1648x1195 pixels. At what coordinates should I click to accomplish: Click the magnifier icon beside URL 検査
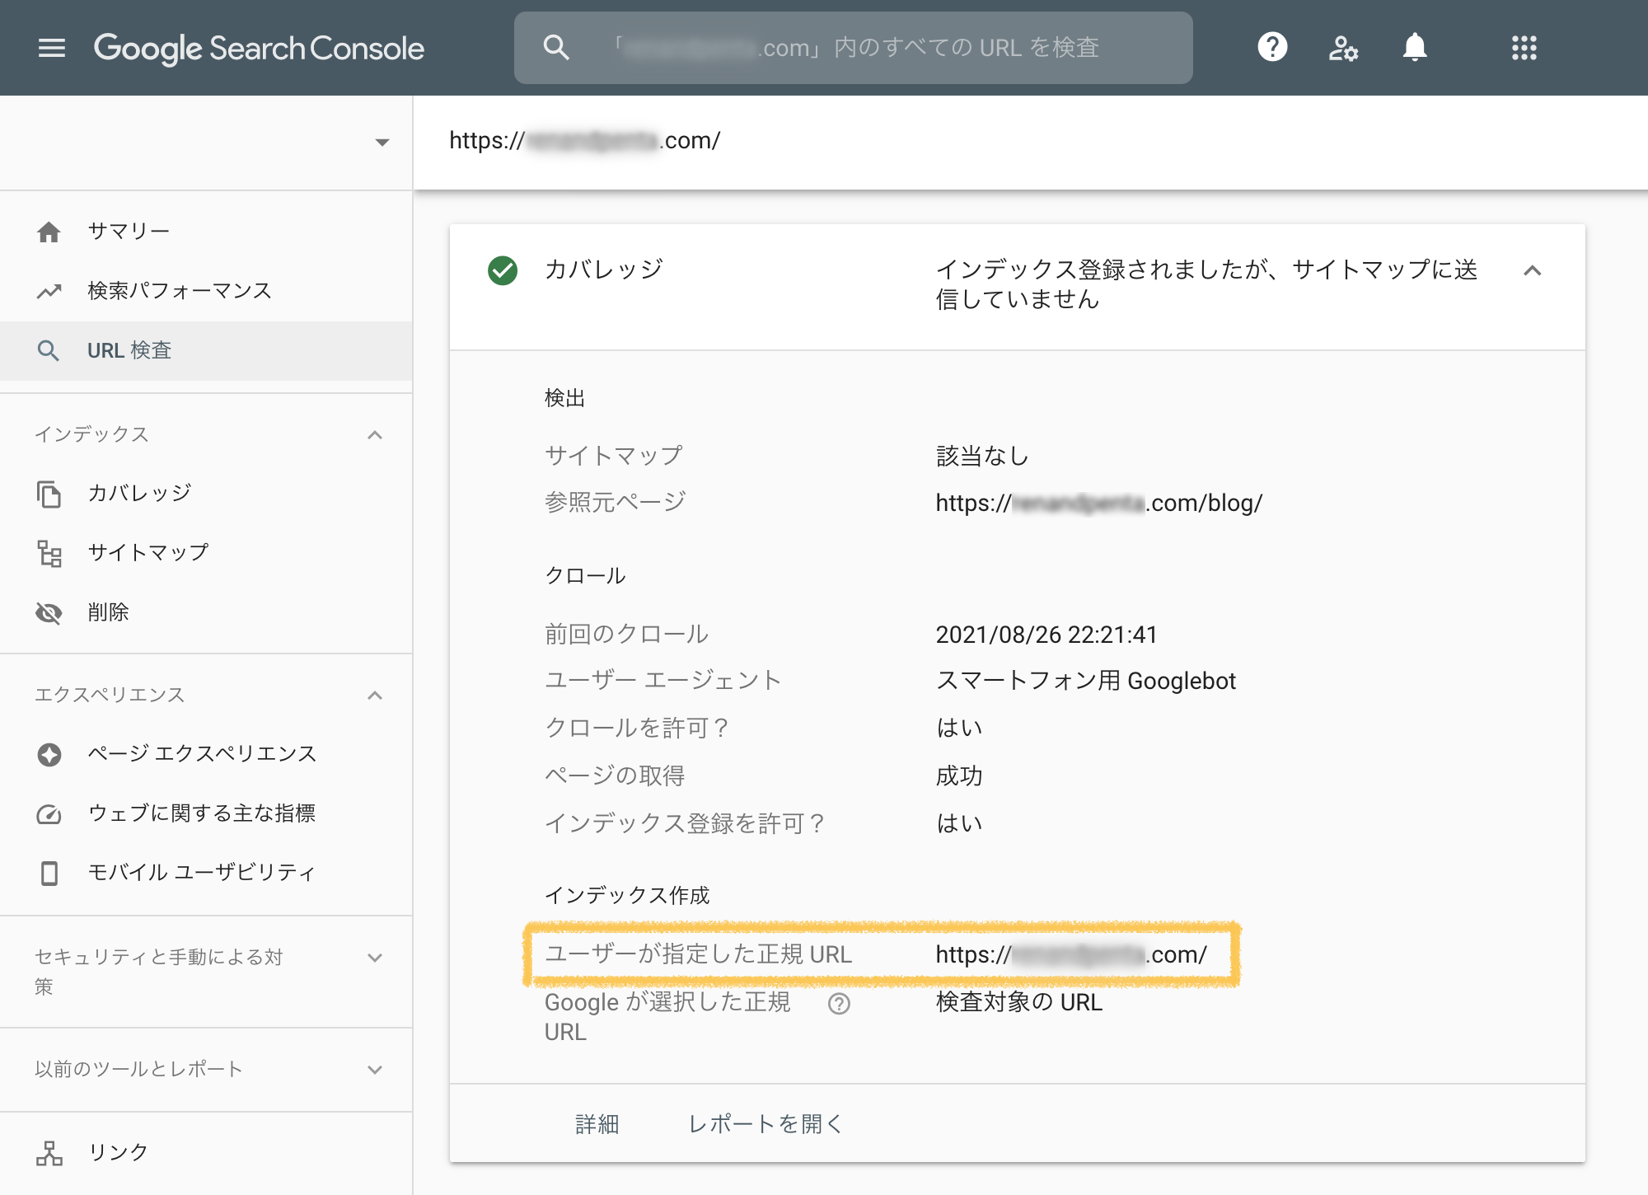(x=49, y=350)
